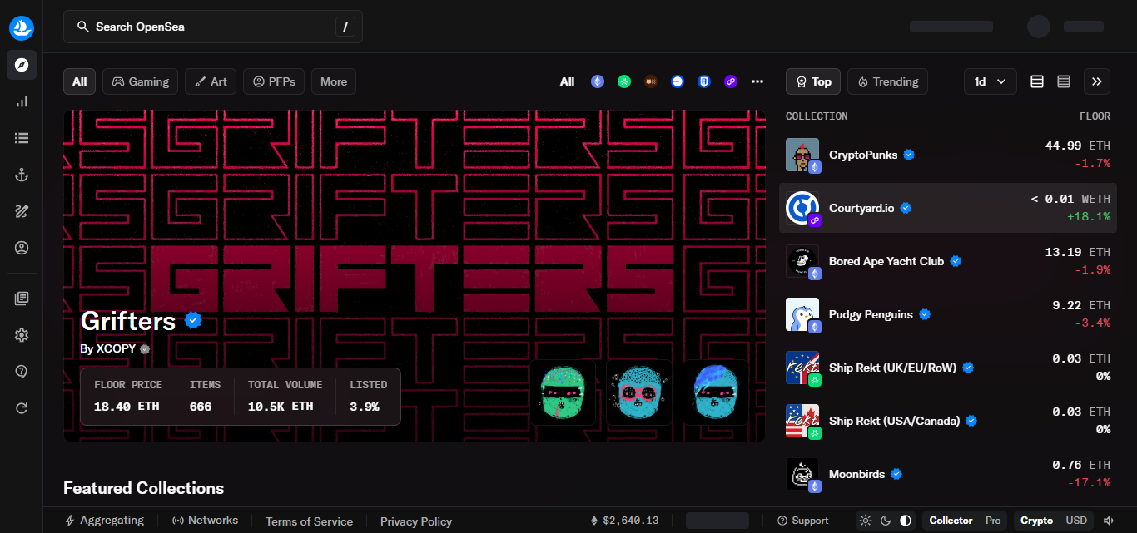Switch to light theme sun icon

coord(866,521)
